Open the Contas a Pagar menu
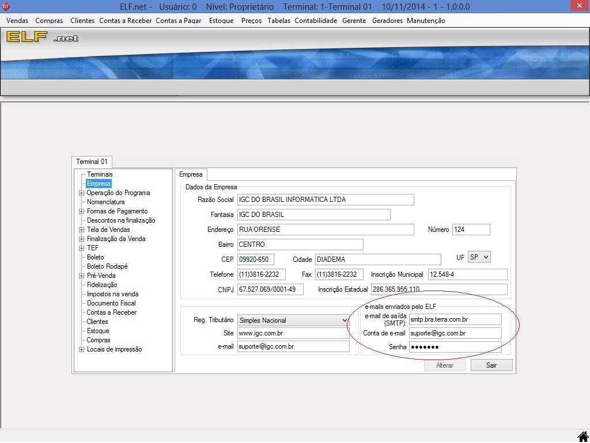Viewport: 590px width, 443px height. pos(179,21)
